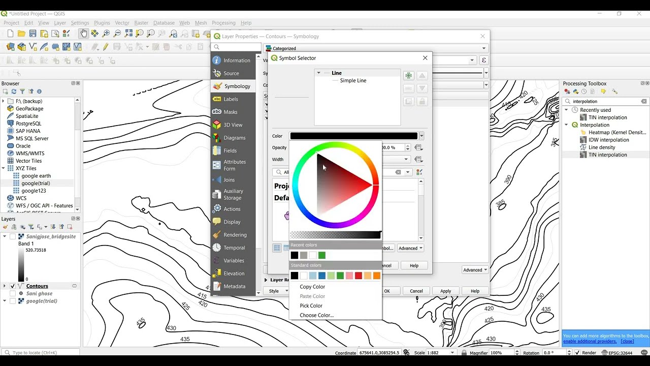Click Apply in Layer Properties
Image resolution: width=650 pixels, height=366 pixels.
coord(445,291)
